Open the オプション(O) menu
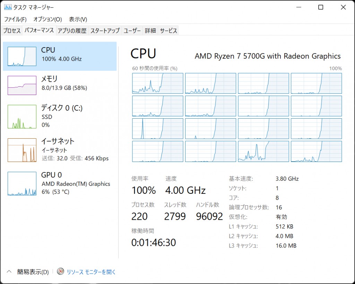Image resolution: width=355 pixels, height=284 pixels. [47, 19]
